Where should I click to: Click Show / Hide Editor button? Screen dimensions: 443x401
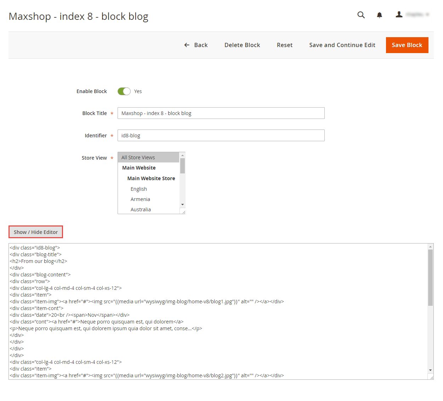pos(36,232)
